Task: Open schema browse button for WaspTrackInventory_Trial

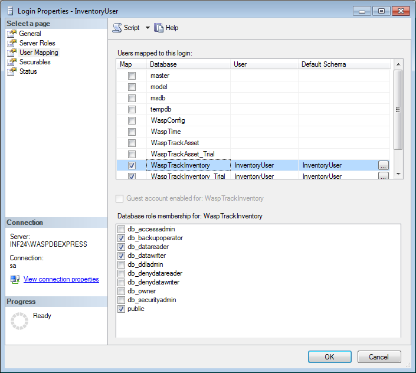Action: coord(384,176)
